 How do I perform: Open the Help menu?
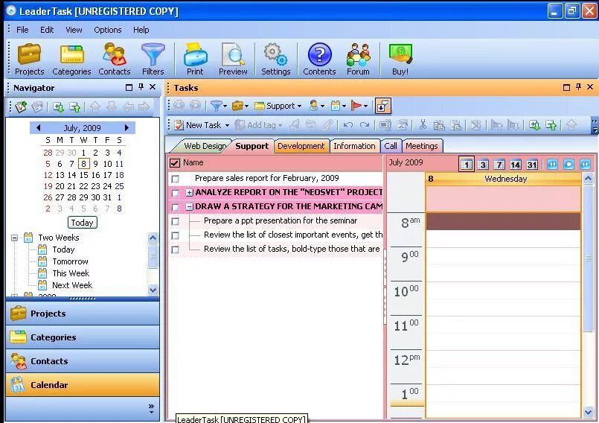click(x=141, y=30)
